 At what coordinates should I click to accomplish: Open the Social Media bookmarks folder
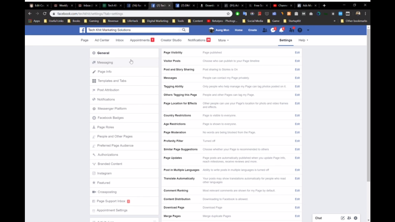point(252,21)
